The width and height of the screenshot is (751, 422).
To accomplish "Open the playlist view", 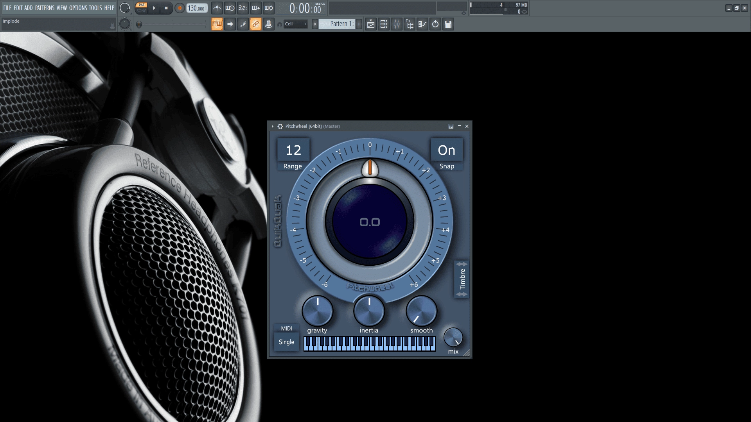I will 371,24.
